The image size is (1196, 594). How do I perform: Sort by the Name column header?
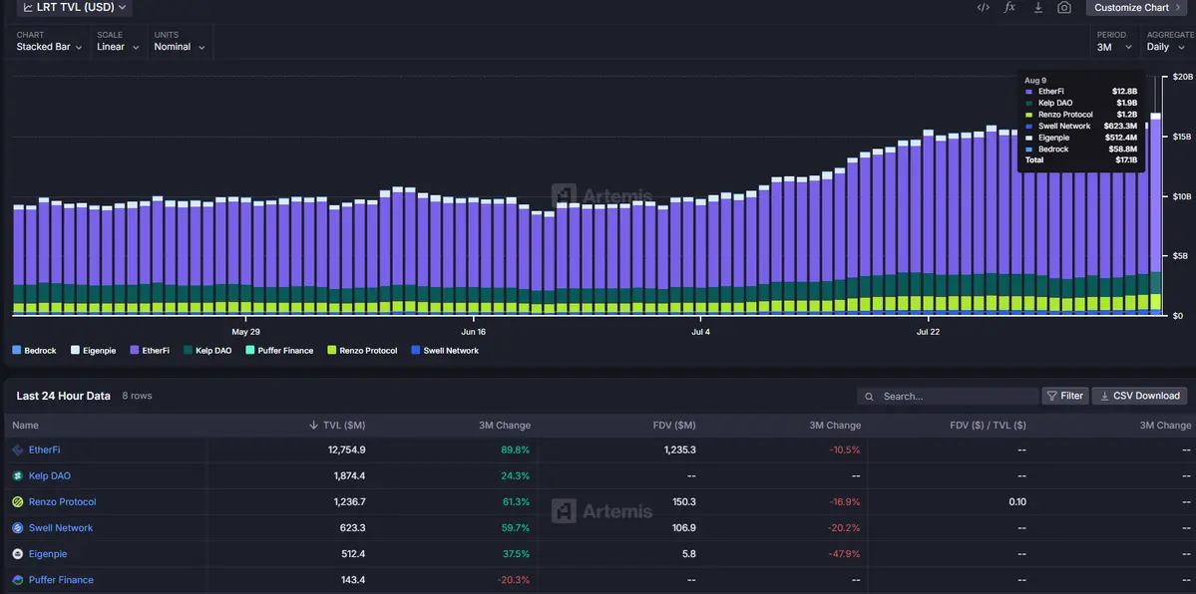(25, 426)
